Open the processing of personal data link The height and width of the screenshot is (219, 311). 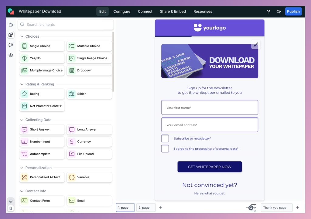206,149
